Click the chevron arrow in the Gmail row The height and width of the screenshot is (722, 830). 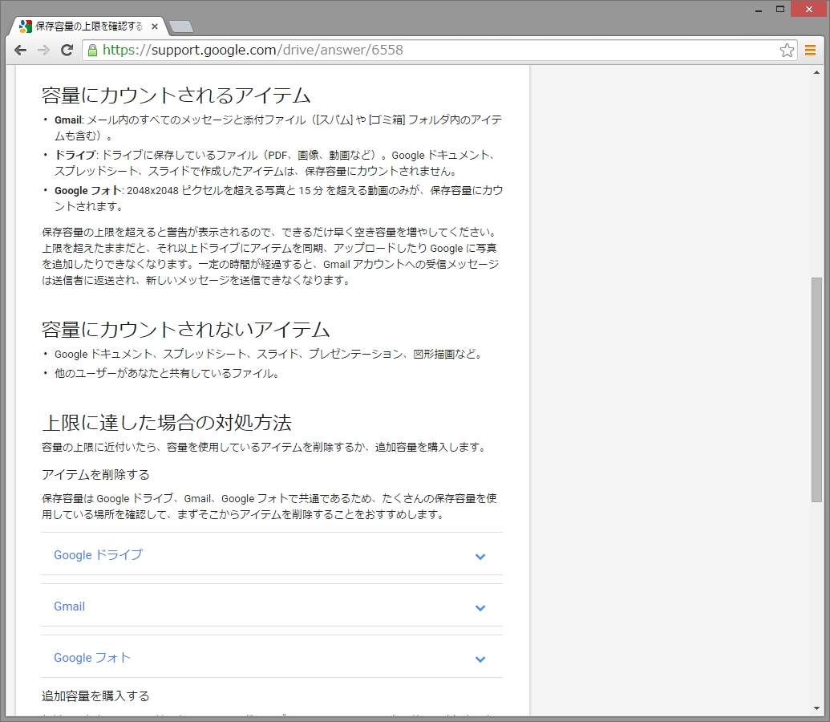click(480, 607)
